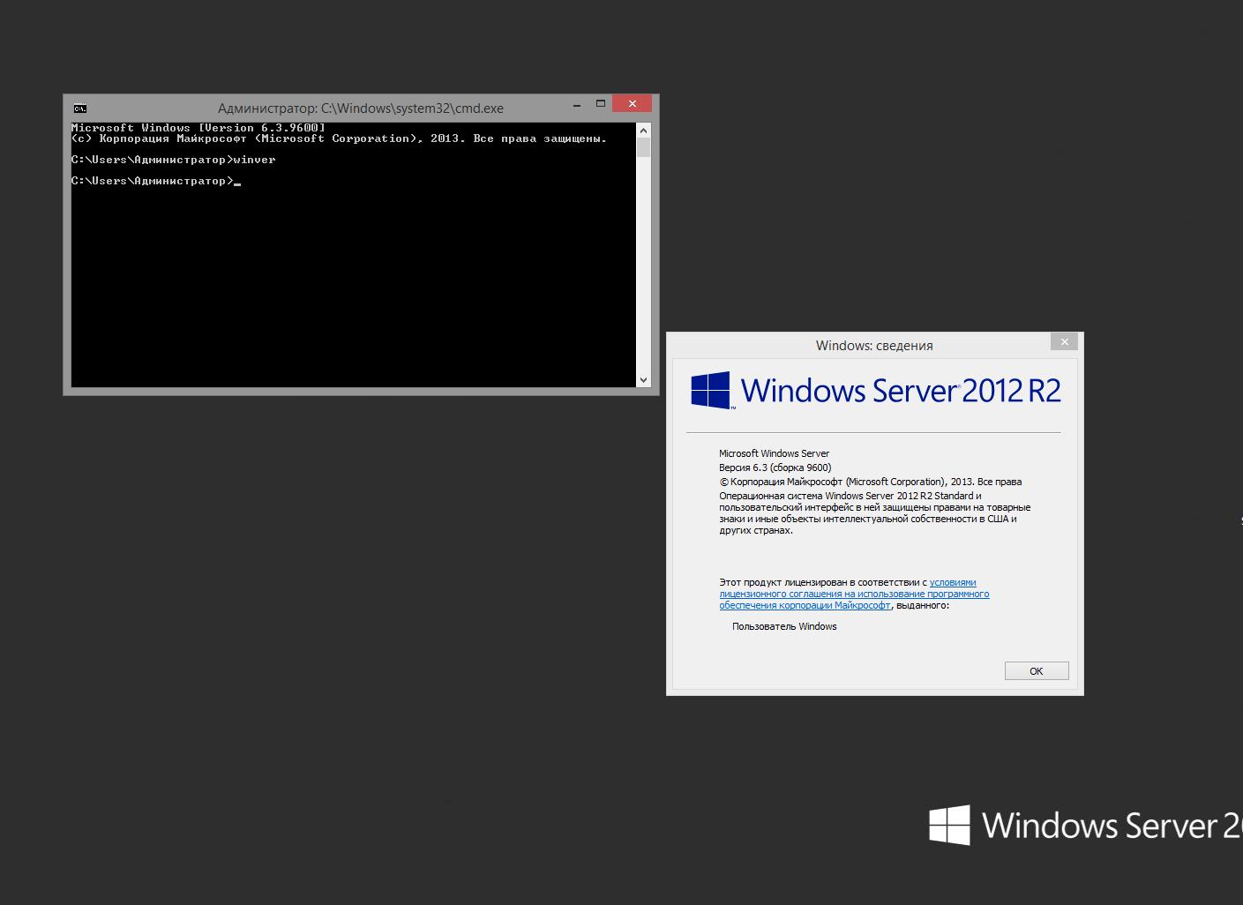Click the blinking command prompt line

(154, 181)
